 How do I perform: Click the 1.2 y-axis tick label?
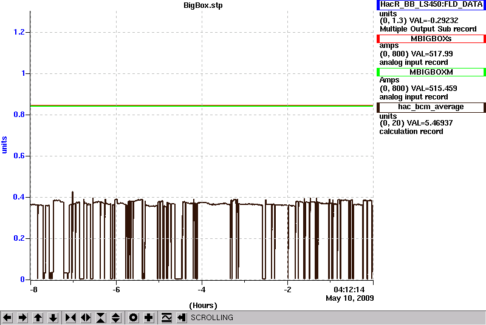(19, 32)
